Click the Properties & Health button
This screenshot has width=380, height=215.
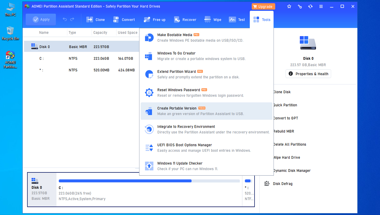308,74
